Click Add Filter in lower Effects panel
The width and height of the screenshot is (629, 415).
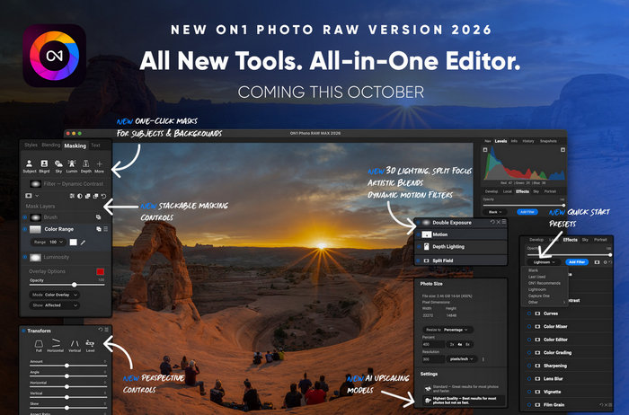(577, 262)
